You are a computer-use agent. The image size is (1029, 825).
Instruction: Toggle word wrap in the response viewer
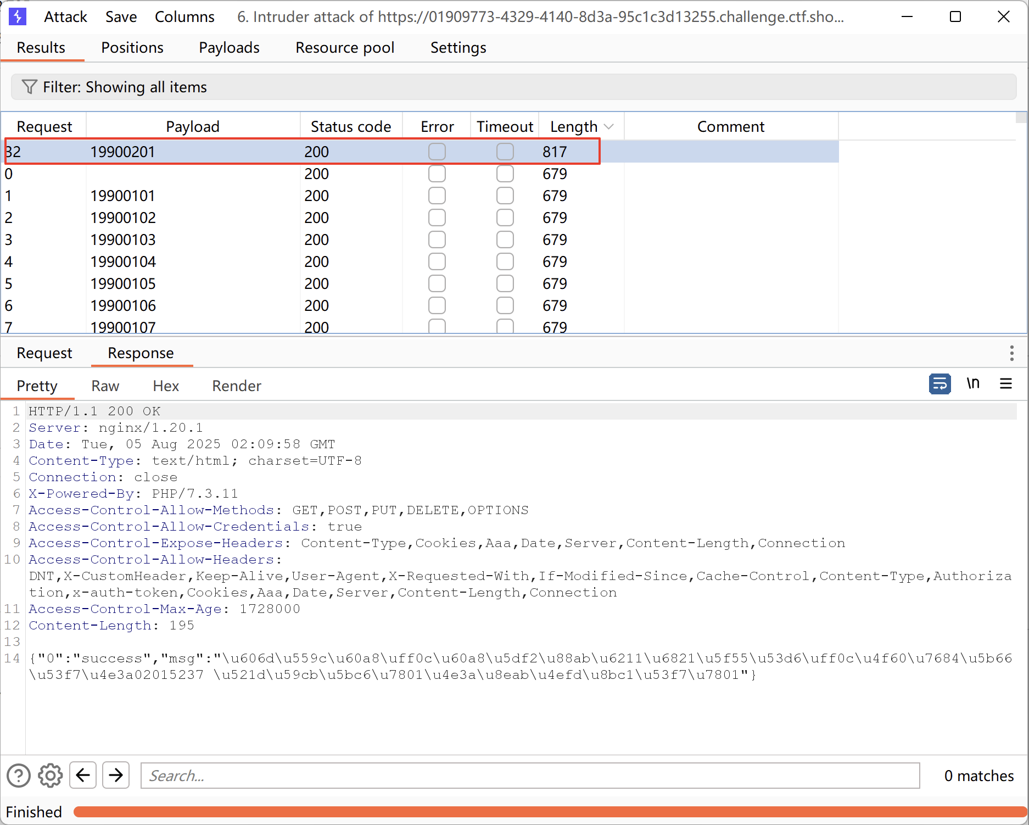[939, 383]
